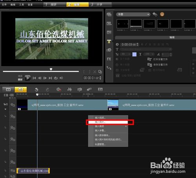
Task: Click the three-circles timeline toolbar icon
Action: (89, 90)
